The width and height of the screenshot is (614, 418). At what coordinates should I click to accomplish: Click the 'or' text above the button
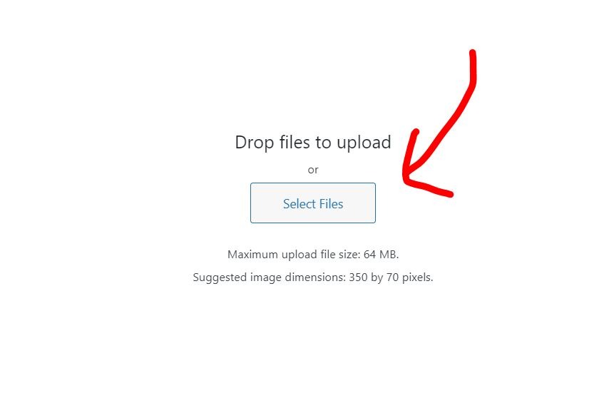pos(313,170)
